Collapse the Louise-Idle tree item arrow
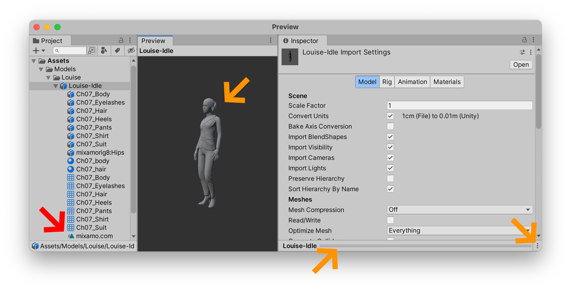 [56, 86]
